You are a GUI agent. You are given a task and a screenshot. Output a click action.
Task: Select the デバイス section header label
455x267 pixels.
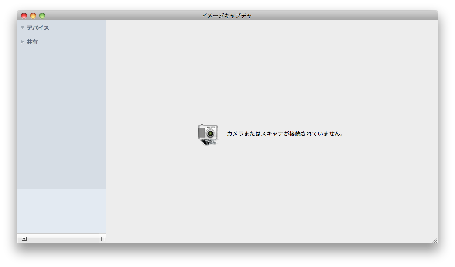(x=38, y=28)
